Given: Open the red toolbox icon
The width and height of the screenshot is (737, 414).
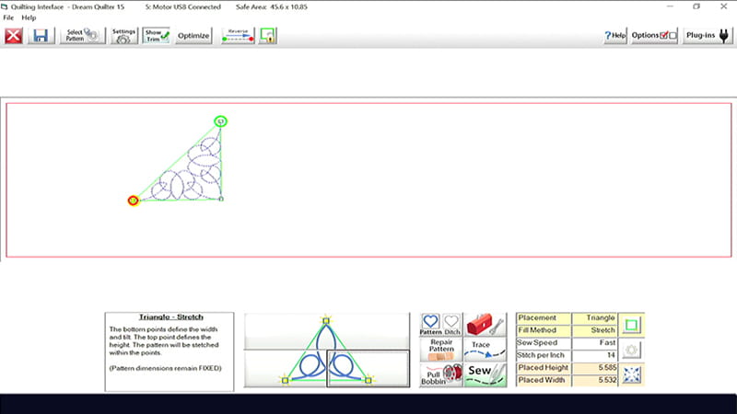Looking at the screenshot, I should pyautogui.click(x=485, y=325).
